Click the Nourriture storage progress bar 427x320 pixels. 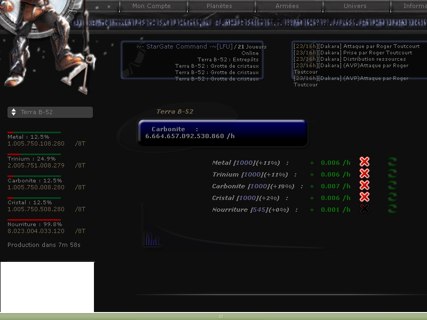point(34,220)
